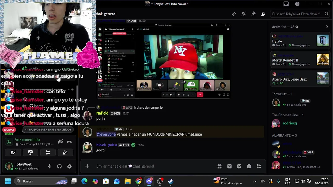Open the Discord inbox icon
Viewport: 333px width, 187px height.
(x=286, y=4)
